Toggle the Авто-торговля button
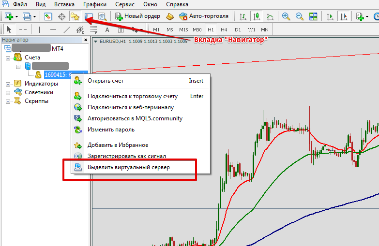379x246 pixels. 203,16
